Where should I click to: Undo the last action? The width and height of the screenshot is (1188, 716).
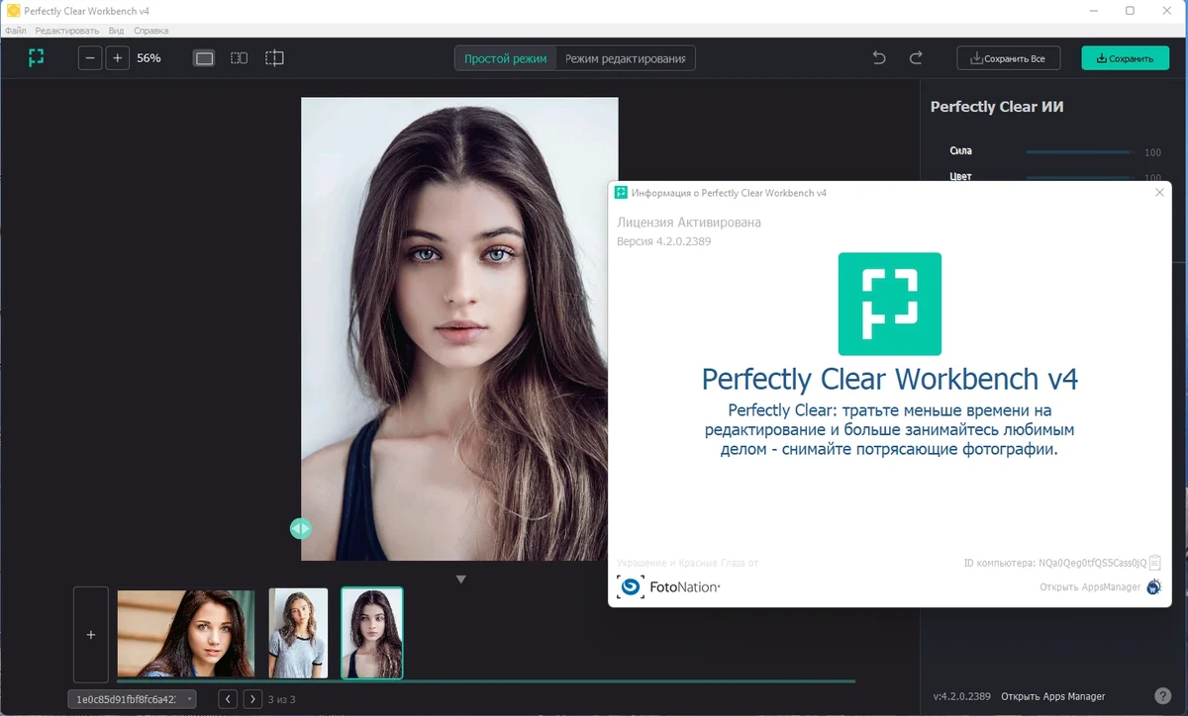[879, 58]
